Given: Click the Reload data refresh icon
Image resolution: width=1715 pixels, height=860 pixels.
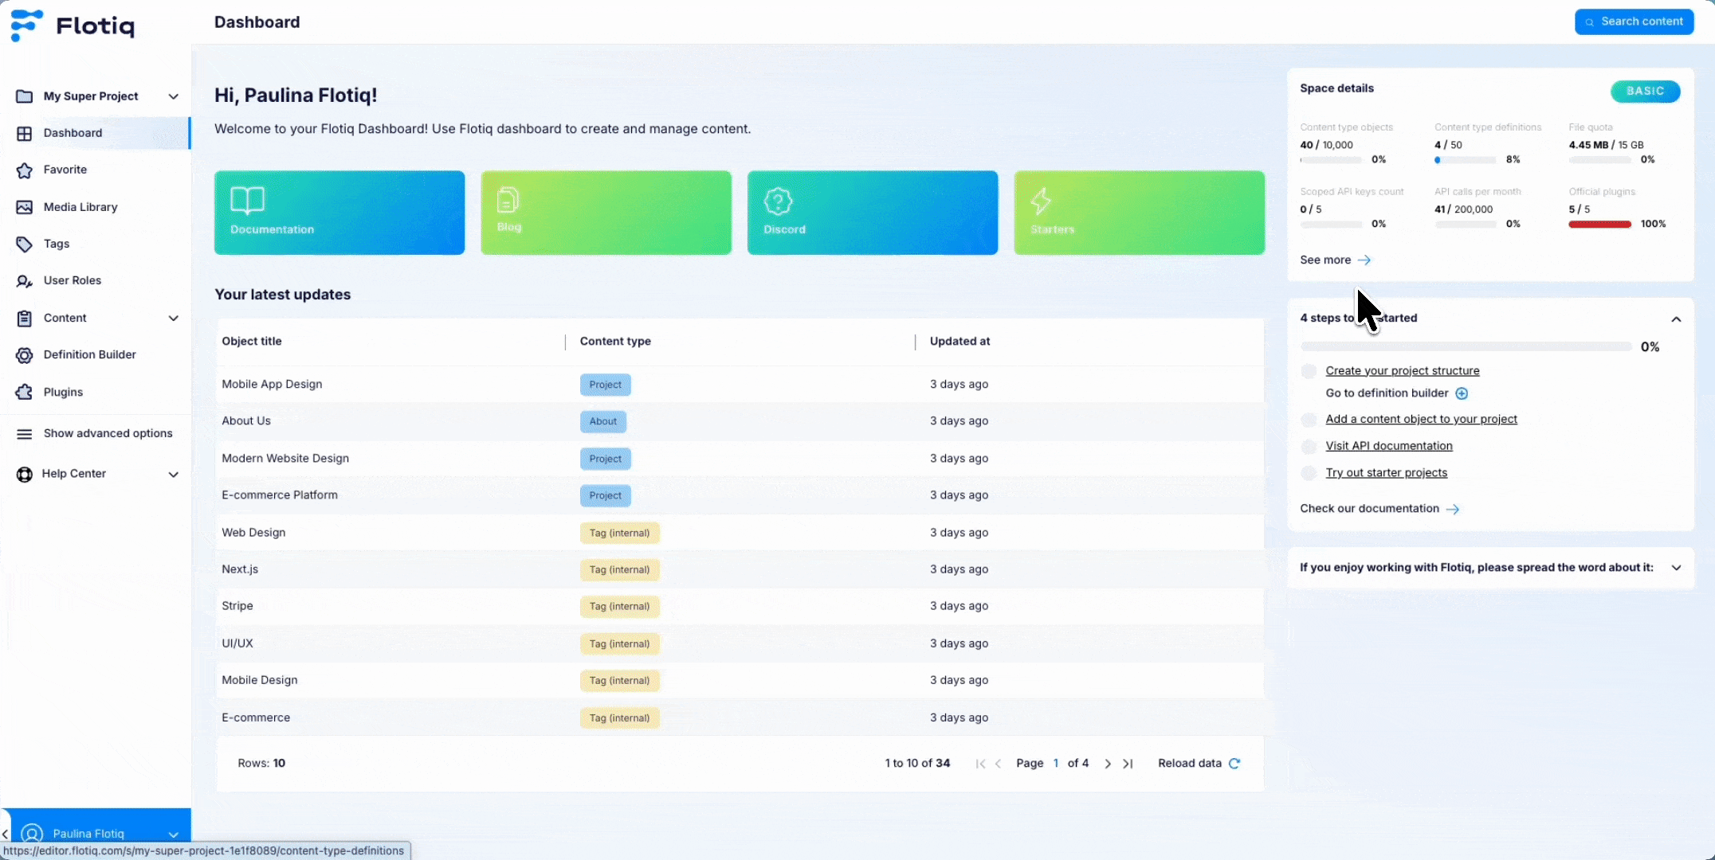Looking at the screenshot, I should click(x=1234, y=763).
